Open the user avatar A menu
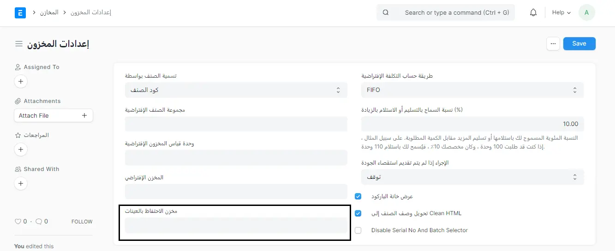The height and width of the screenshot is (251, 615). tap(586, 13)
